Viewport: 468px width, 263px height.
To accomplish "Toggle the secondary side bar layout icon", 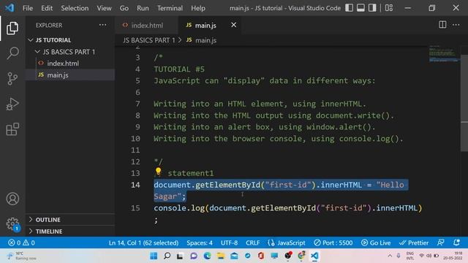I will 372,8.
